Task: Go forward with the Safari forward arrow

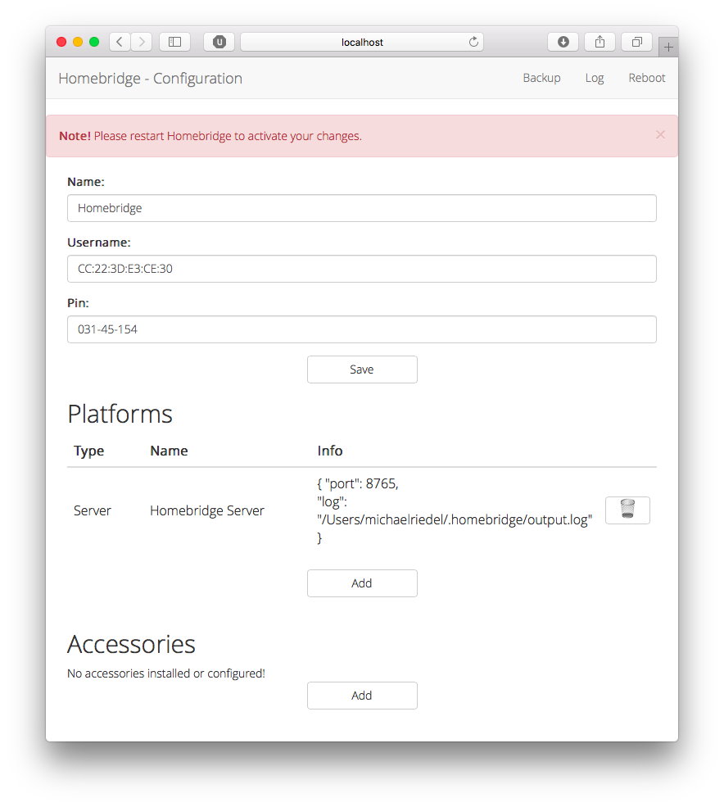Action: [x=142, y=42]
